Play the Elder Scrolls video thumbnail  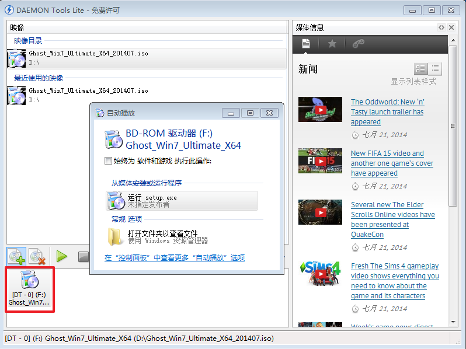321,212
